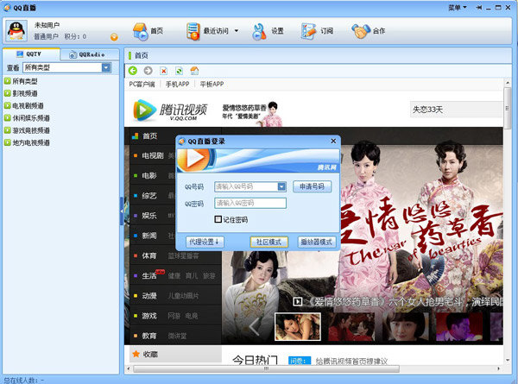518x384 pixels.
Task: Click the QQ penguin user avatar
Action: tap(16, 31)
